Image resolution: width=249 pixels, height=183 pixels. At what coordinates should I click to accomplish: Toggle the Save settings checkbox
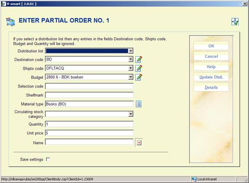click(48, 159)
